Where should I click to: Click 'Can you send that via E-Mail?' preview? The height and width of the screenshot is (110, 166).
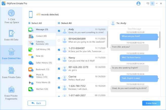pyautogui.click(x=81, y=61)
